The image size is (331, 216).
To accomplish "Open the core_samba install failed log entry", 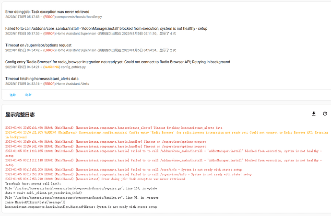I will (106, 28).
